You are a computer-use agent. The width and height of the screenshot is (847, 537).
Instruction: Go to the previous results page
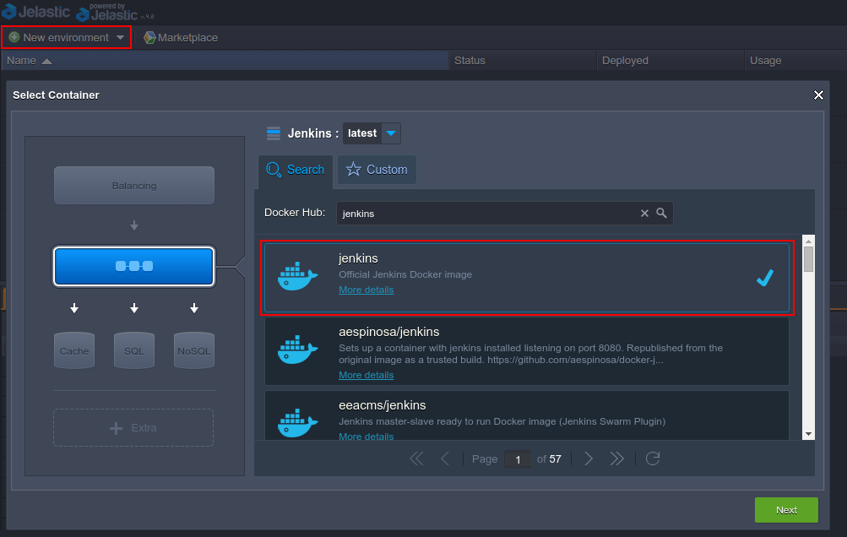click(x=445, y=458)
